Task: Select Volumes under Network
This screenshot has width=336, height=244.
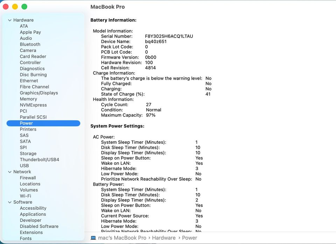Action: pos(29,190)
